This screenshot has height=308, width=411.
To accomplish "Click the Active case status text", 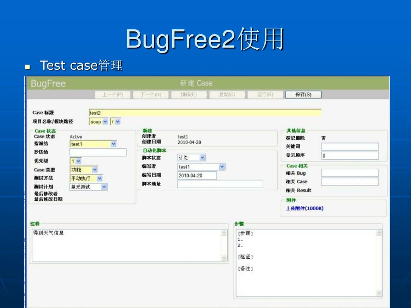I will pyautogui.click(x=76, y=137).
